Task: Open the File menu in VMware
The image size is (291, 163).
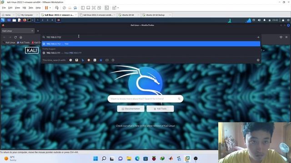Action: 4,8
